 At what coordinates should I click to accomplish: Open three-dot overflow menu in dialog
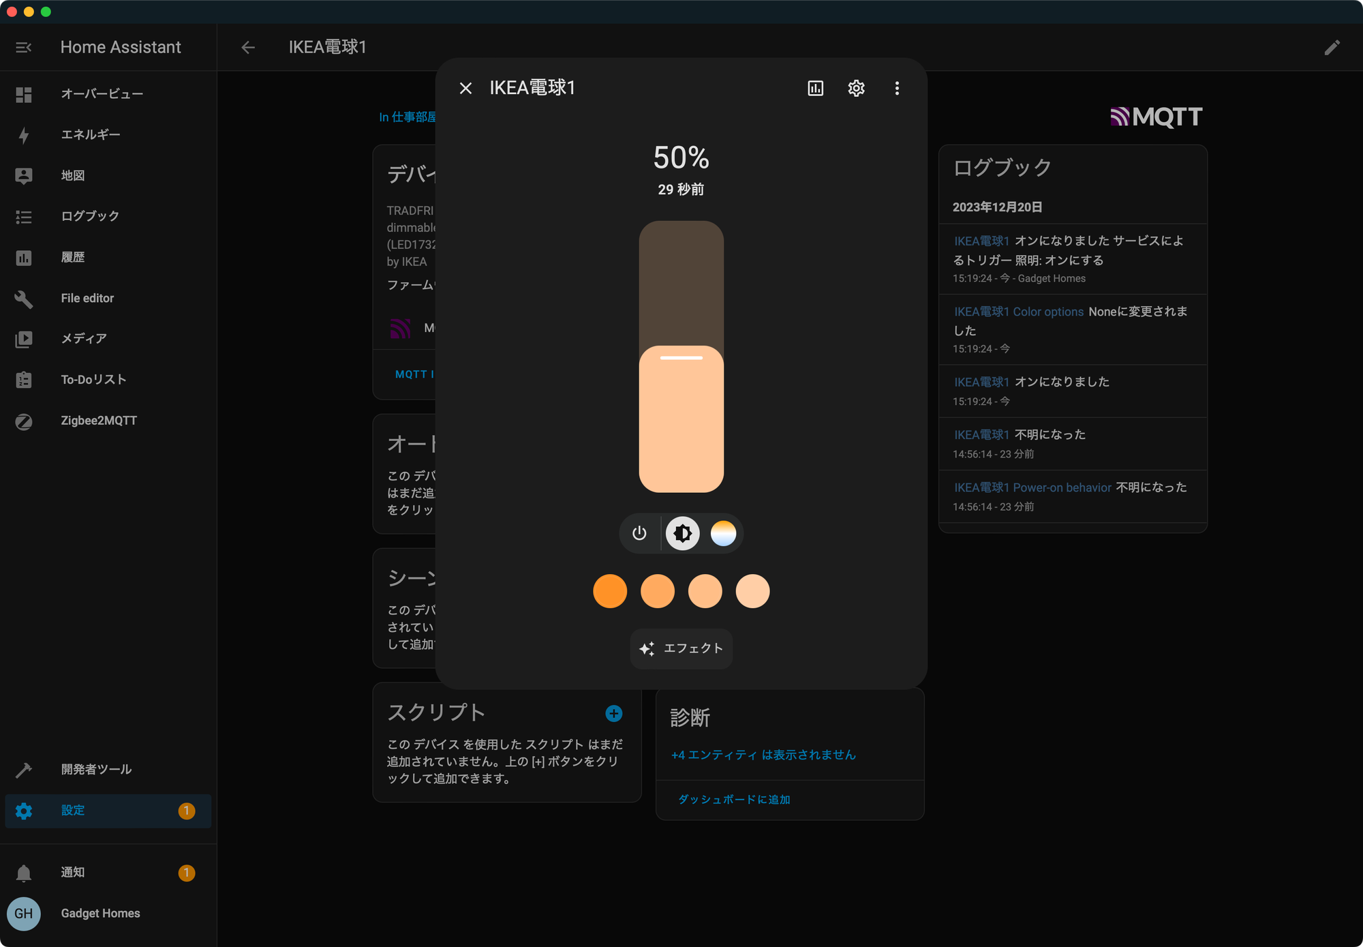coord(897,88)
